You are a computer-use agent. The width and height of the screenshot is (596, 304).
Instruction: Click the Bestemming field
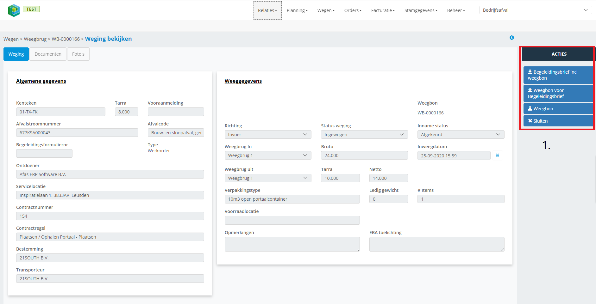pyautogui.click(x=110, y=258)
